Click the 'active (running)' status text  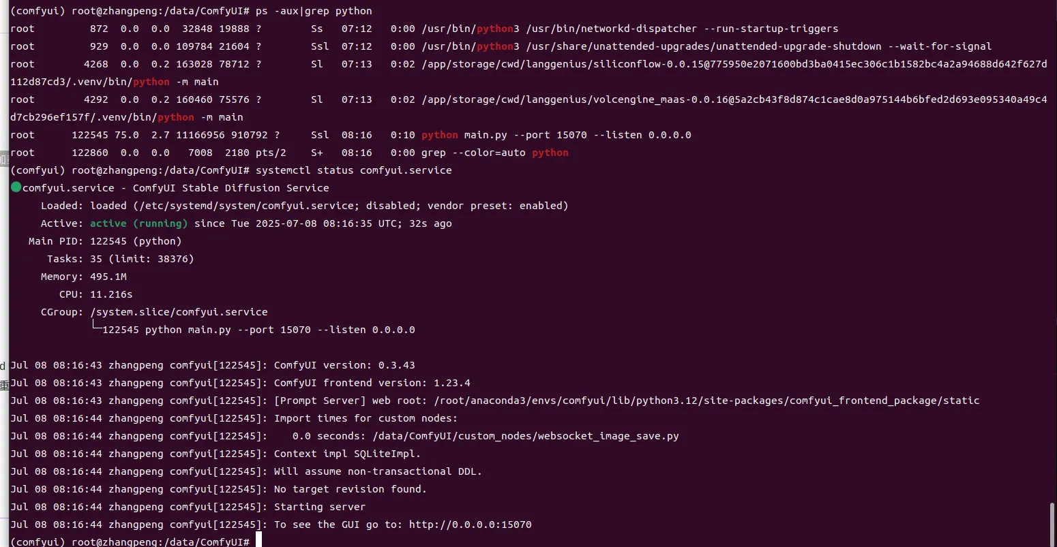138,223
